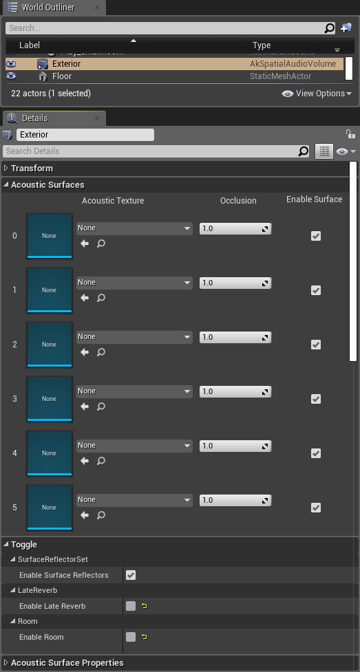The image size is (360, 672).
Task: Click the Occlusion value field for surface 0
Action: (x=235, y=229)
